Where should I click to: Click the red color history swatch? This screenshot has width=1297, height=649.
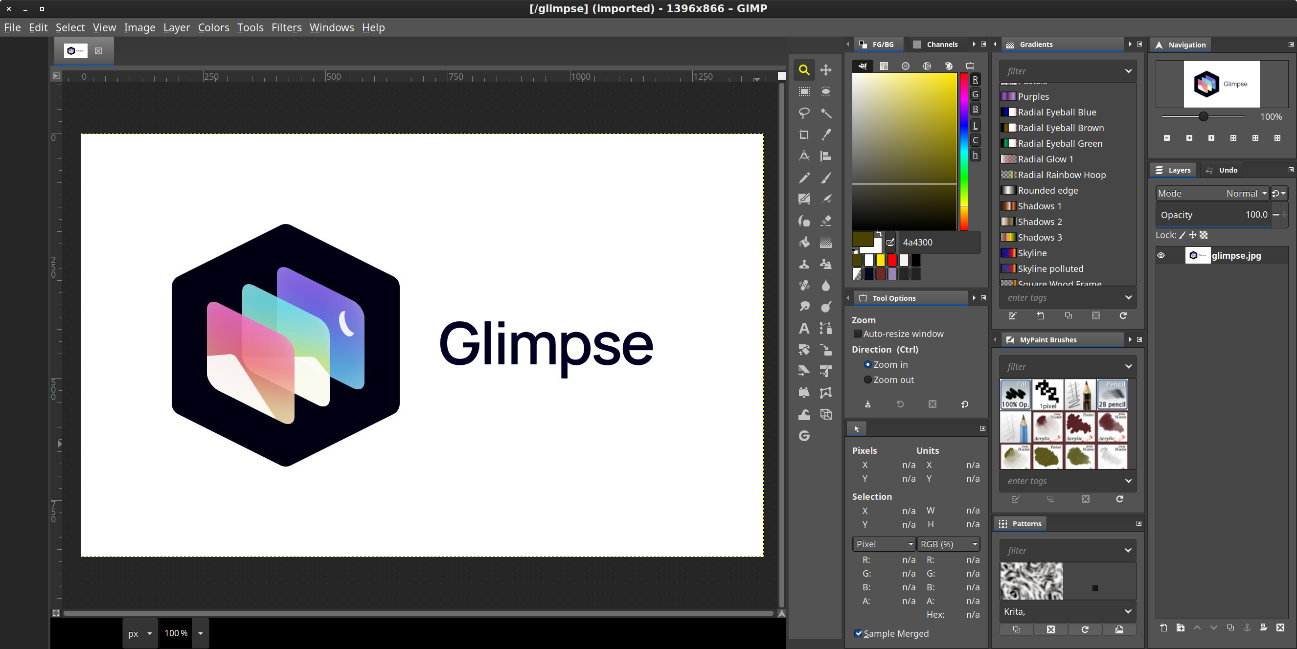[x=892, y=260]
